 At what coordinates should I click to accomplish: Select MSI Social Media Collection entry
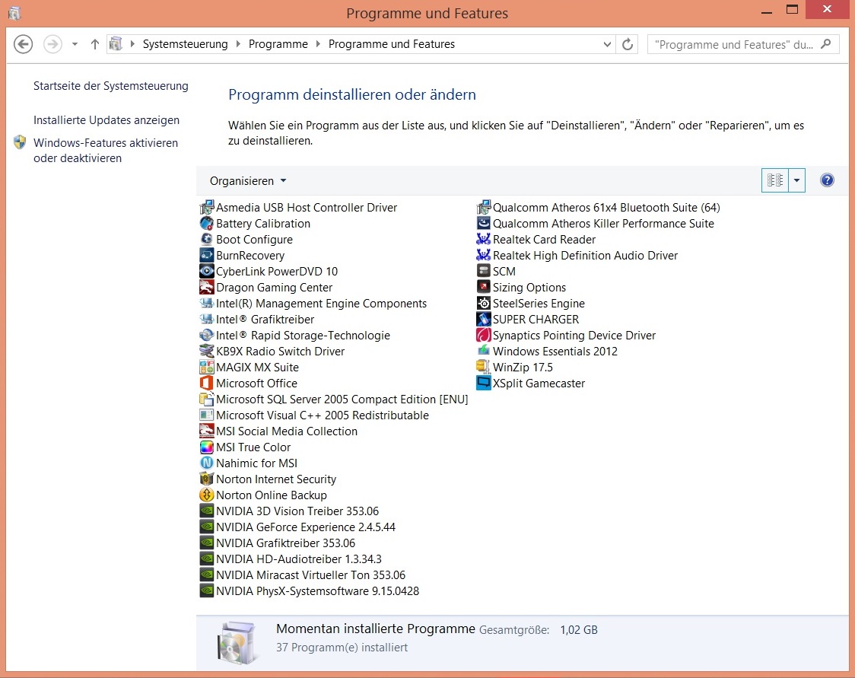pyautogui.click(x=278, y=431)
